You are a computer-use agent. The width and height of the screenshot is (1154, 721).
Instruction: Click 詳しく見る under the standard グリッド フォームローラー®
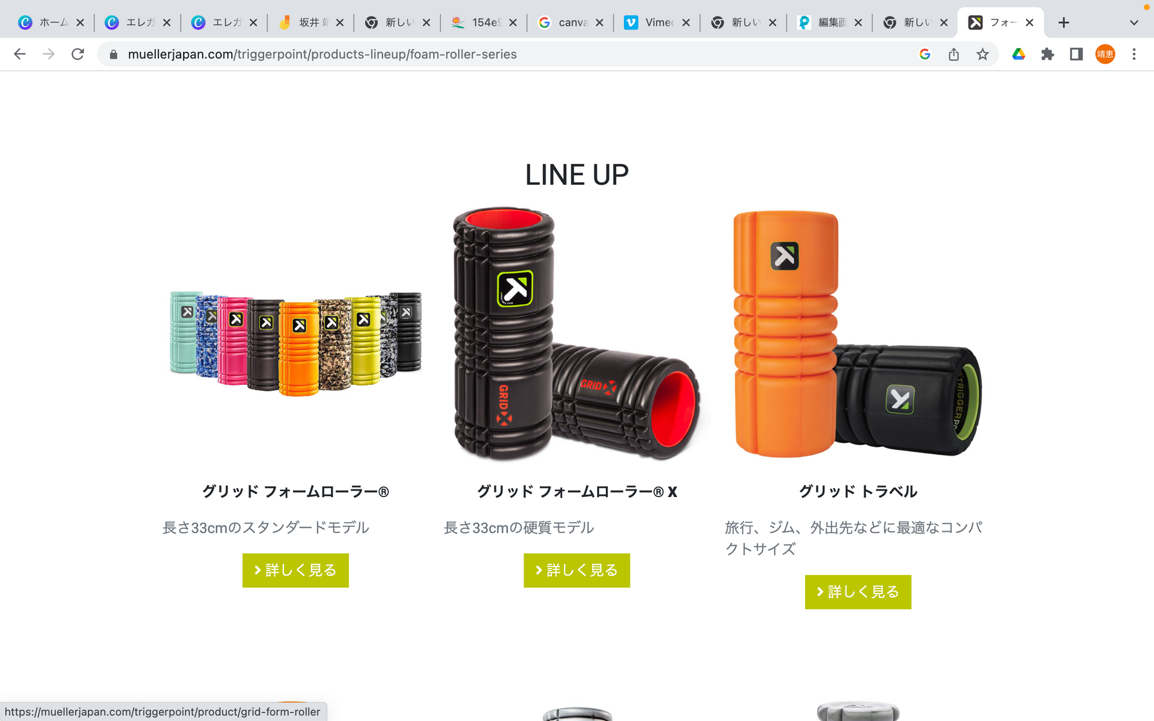296,570
